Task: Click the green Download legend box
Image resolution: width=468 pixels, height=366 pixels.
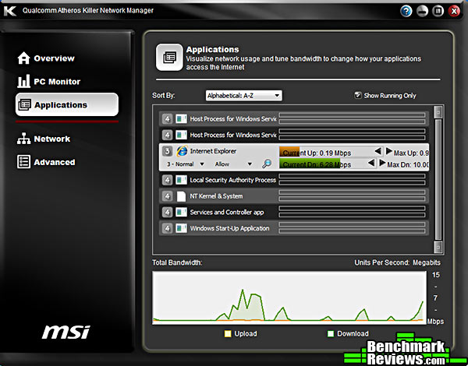Action: [331, 334]
